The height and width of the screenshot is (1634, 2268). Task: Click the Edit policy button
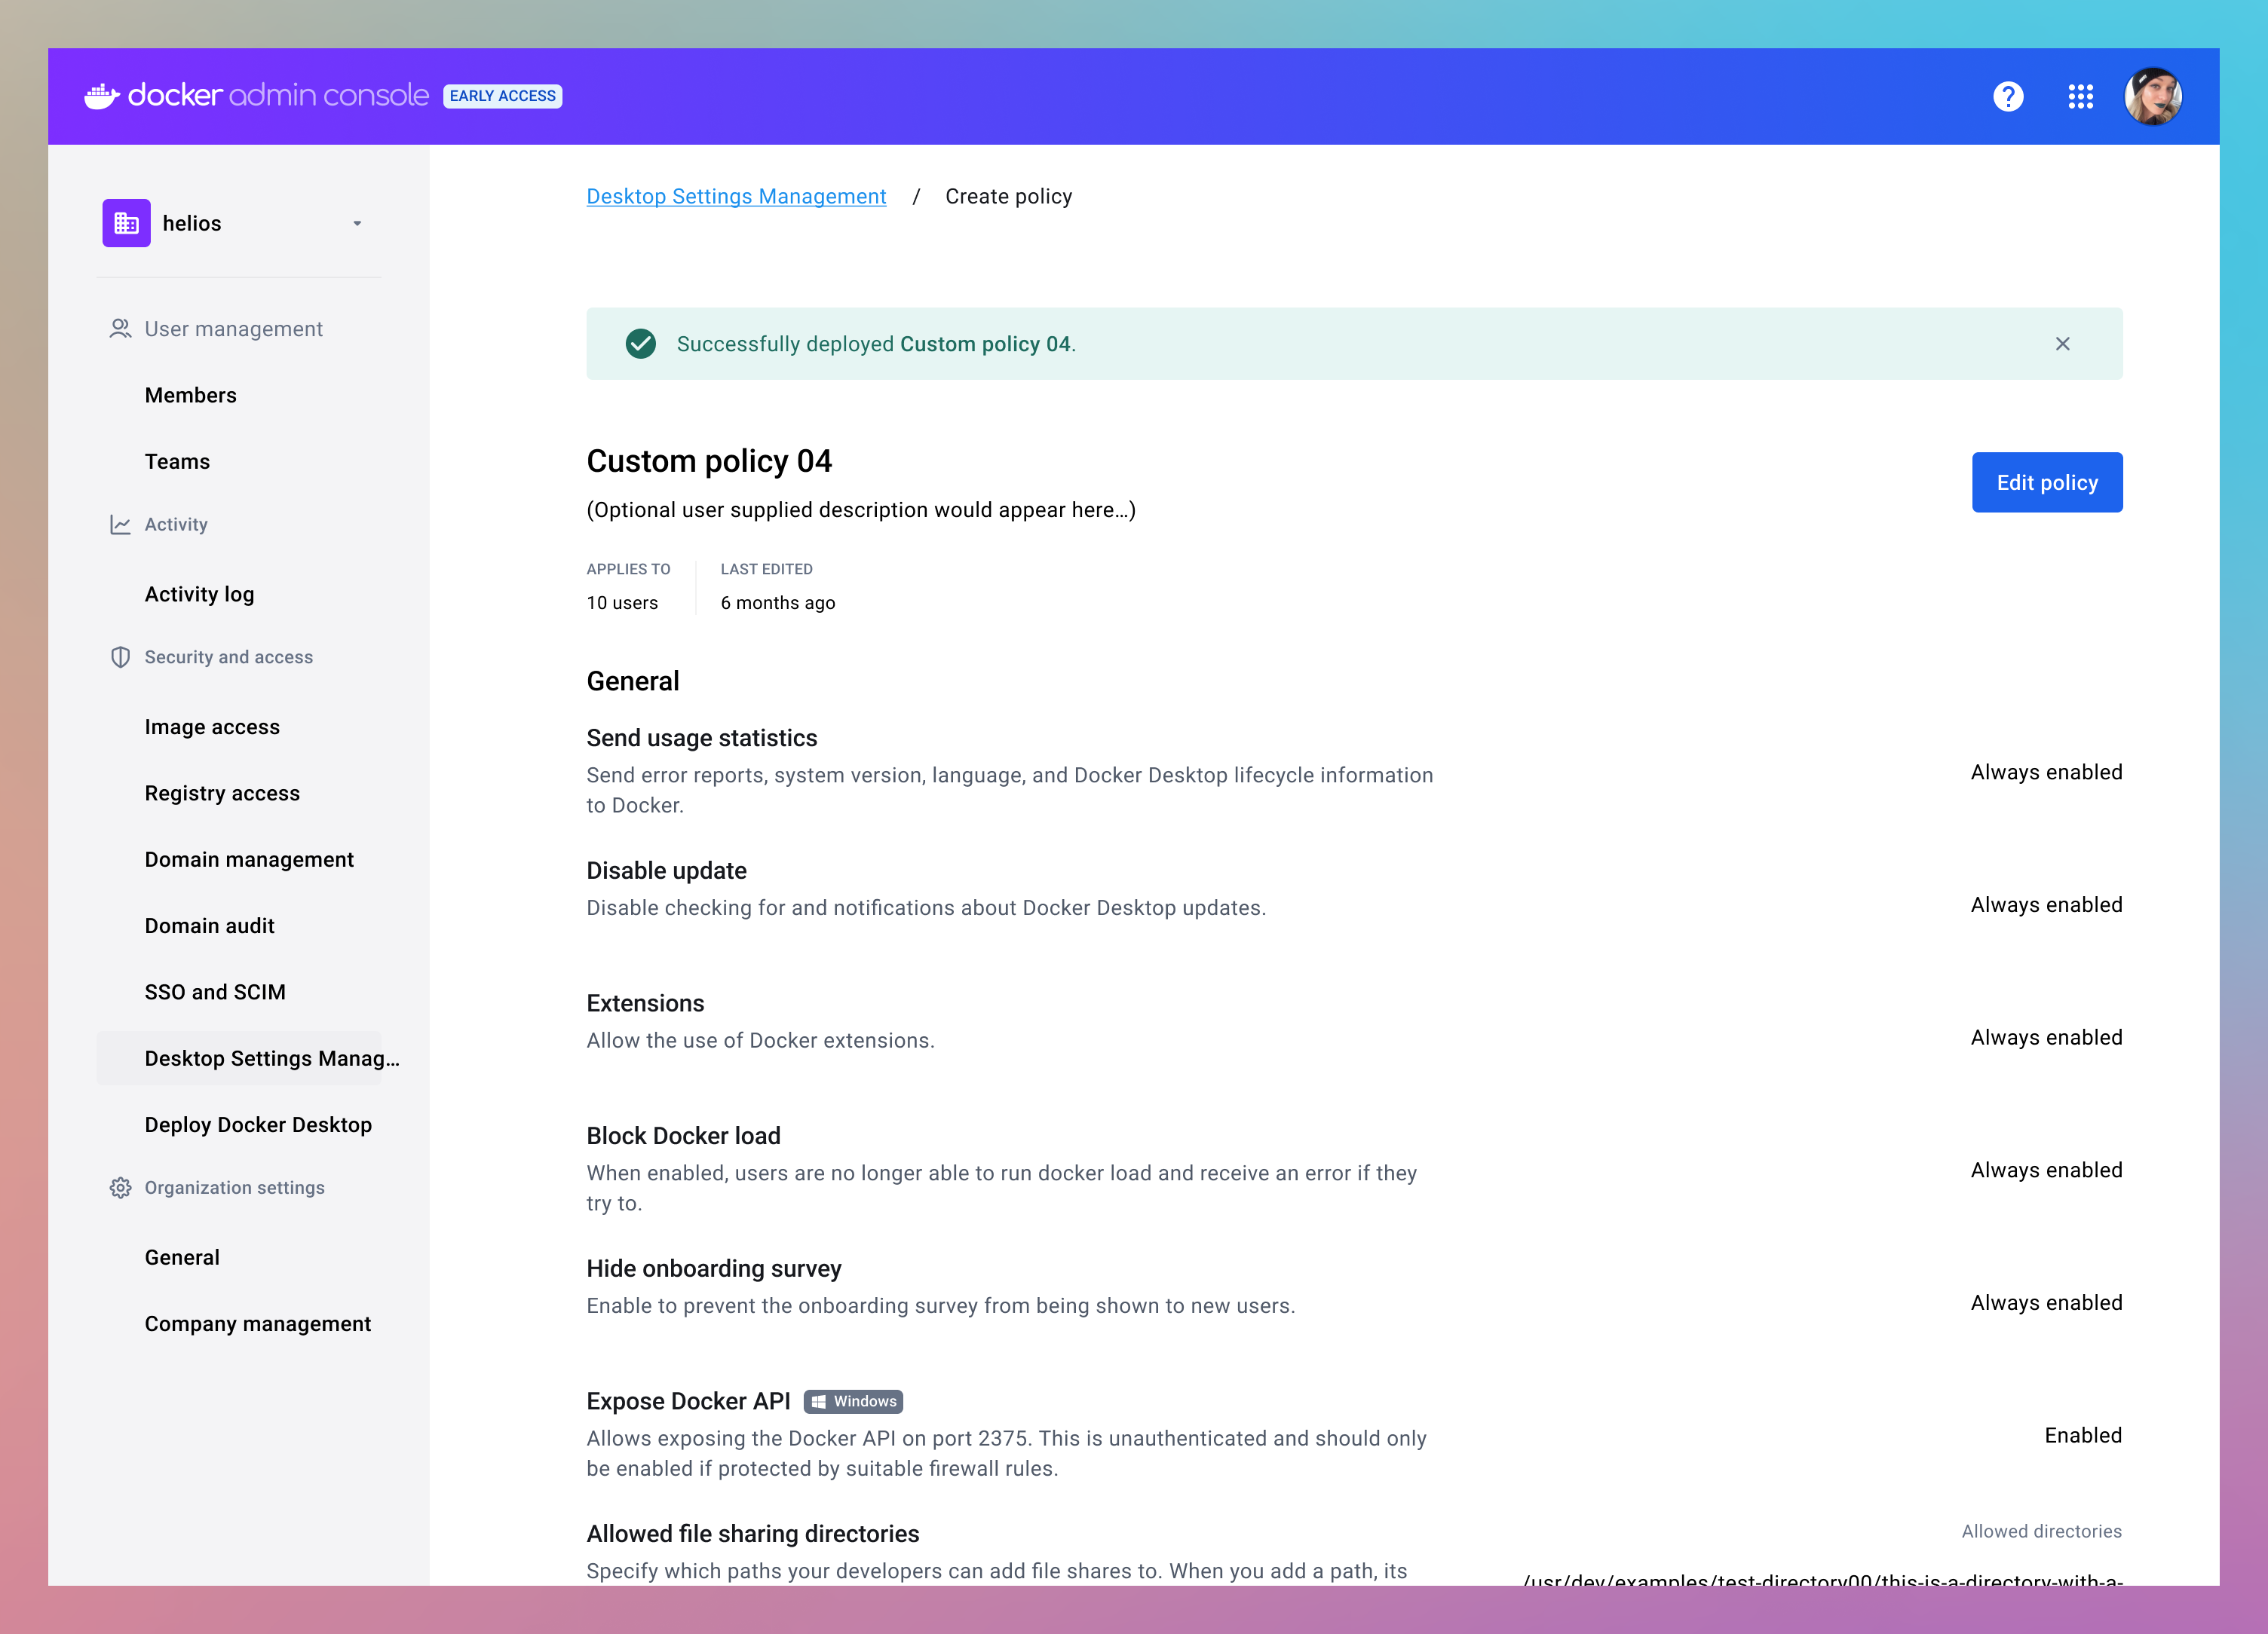(2046, 482)
